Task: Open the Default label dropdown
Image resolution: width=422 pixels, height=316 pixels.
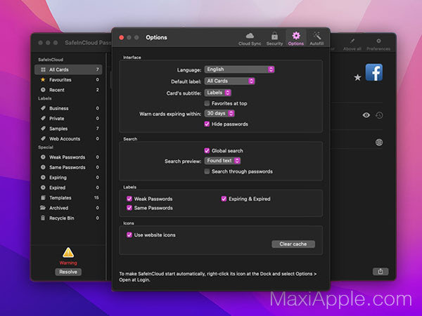Action: 229,81
